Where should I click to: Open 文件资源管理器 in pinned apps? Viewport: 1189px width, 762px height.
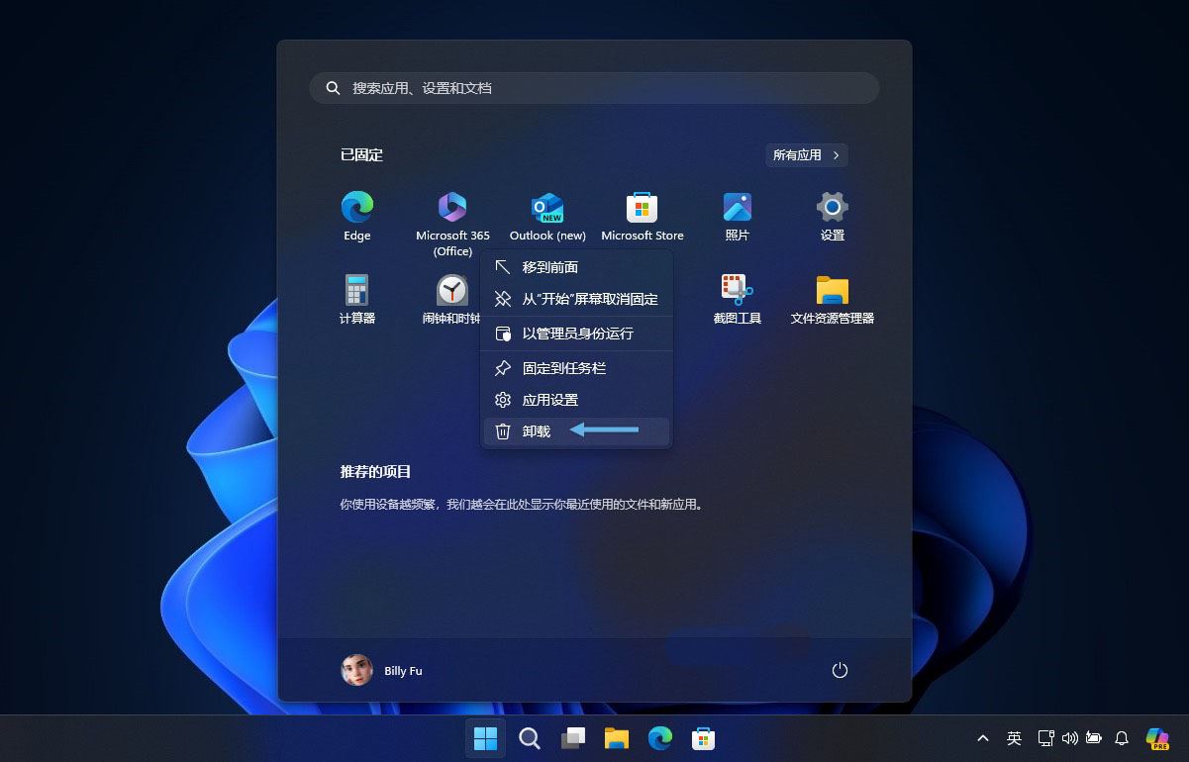832,300
